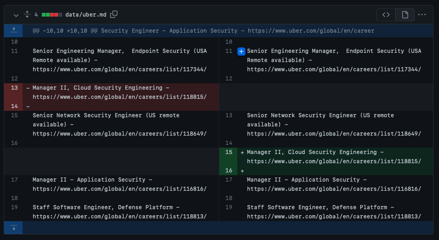
Task: Copy the data/uber.md file path
Action: pyautogui.click(x=114, y=14)
